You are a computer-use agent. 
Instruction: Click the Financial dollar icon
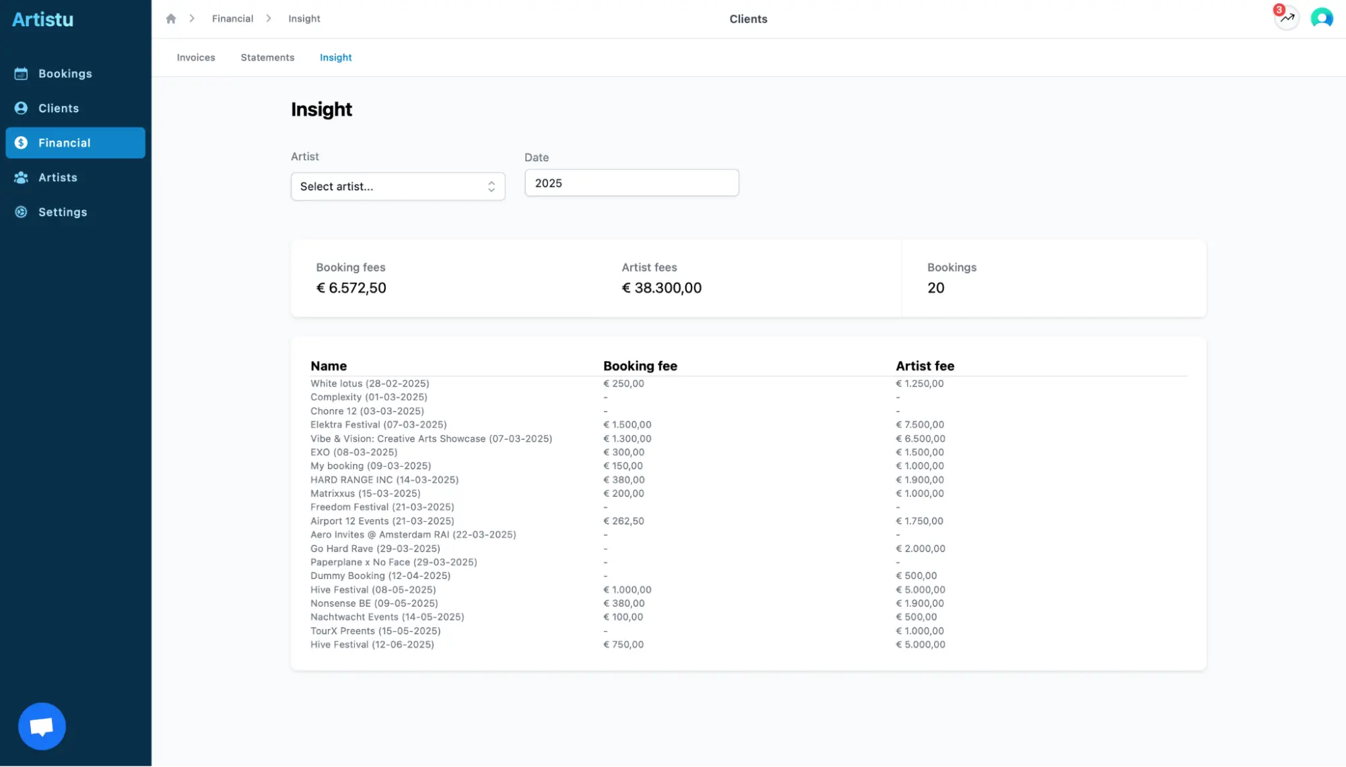(x=21, y=143)
